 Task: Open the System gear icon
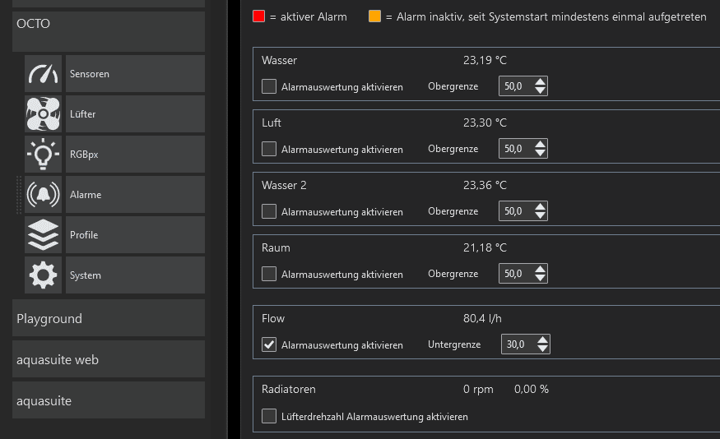point(44,275)
